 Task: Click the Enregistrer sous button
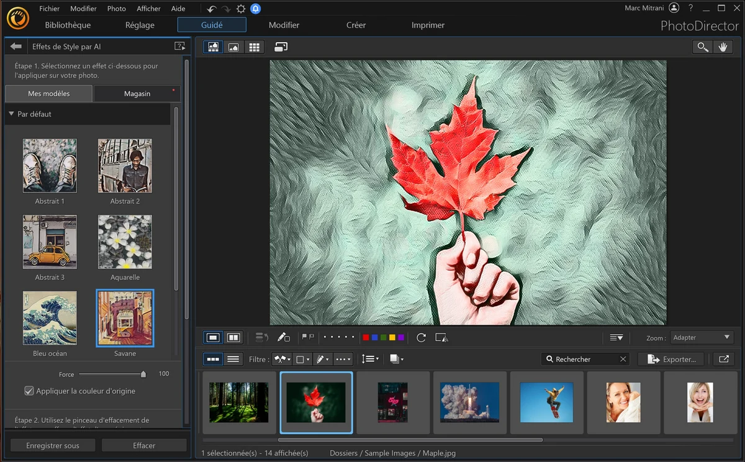(53, 445)
